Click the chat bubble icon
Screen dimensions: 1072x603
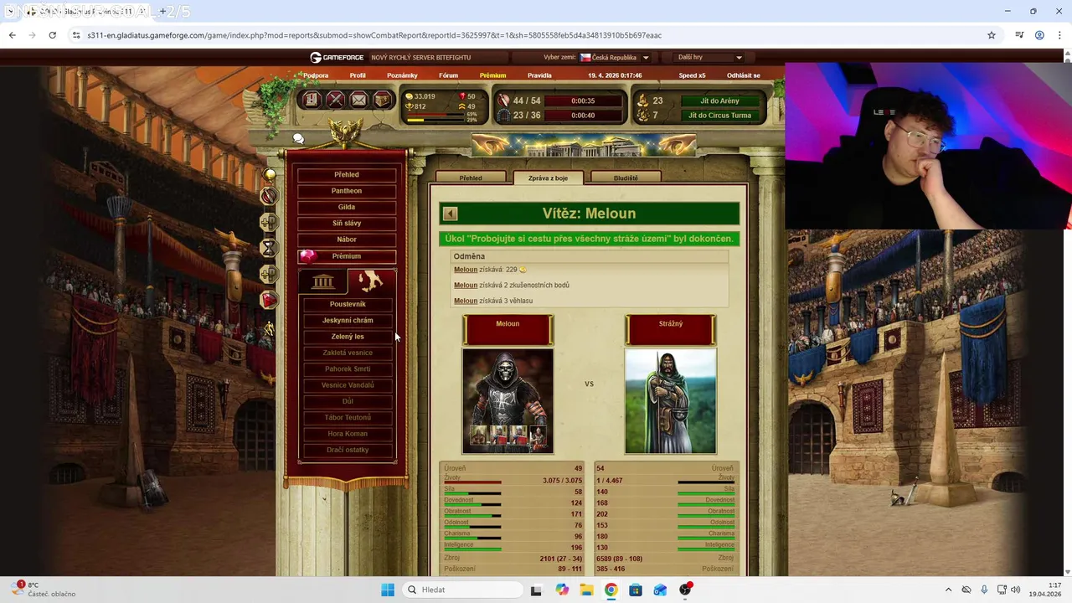(298, 139)
